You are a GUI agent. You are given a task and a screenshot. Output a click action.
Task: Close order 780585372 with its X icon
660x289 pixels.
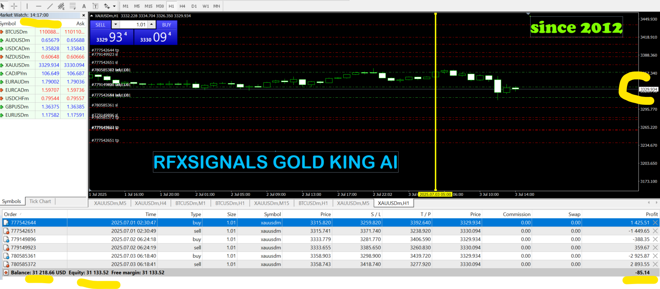point(655,264)
